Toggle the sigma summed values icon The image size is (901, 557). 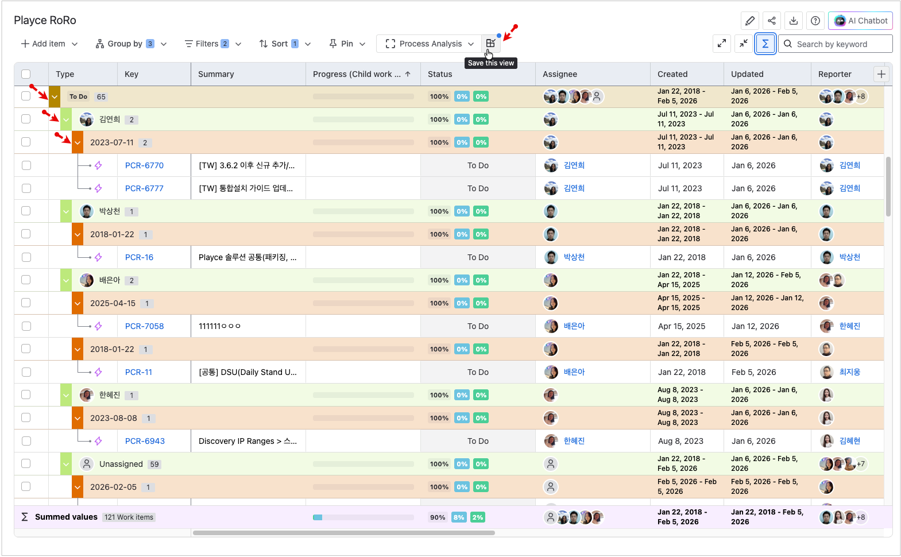pos(765,44)
